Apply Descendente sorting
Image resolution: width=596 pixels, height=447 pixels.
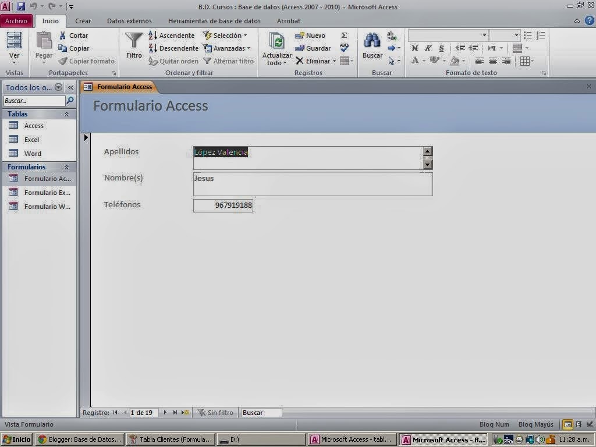[173, 48]
